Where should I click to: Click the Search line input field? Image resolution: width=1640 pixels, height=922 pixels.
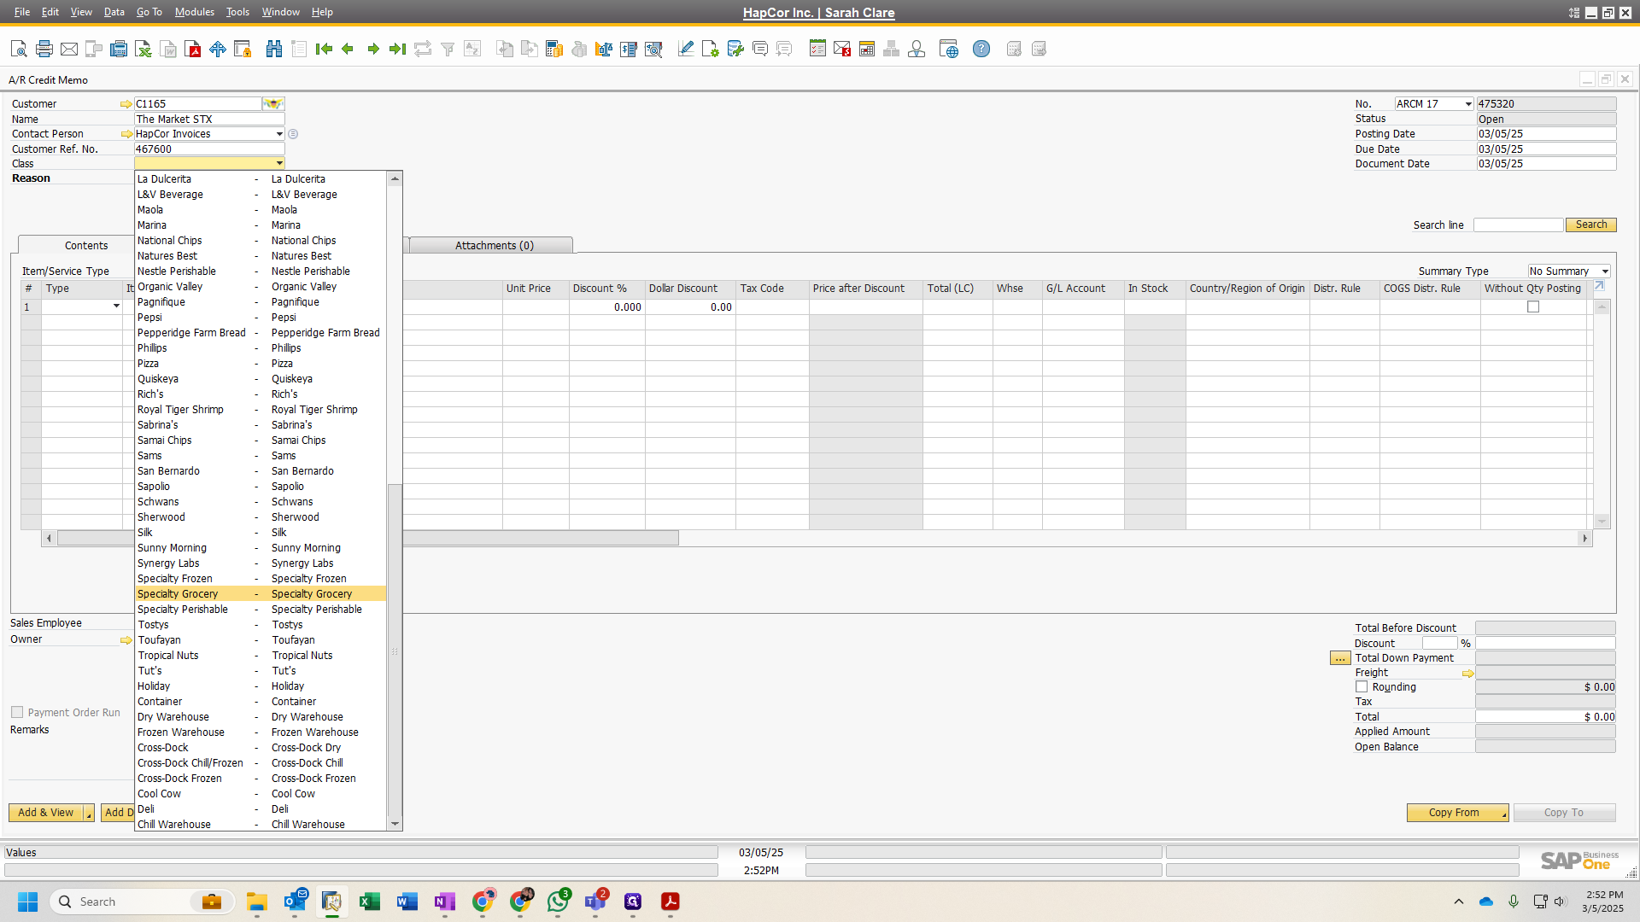tap(1519, 225)
